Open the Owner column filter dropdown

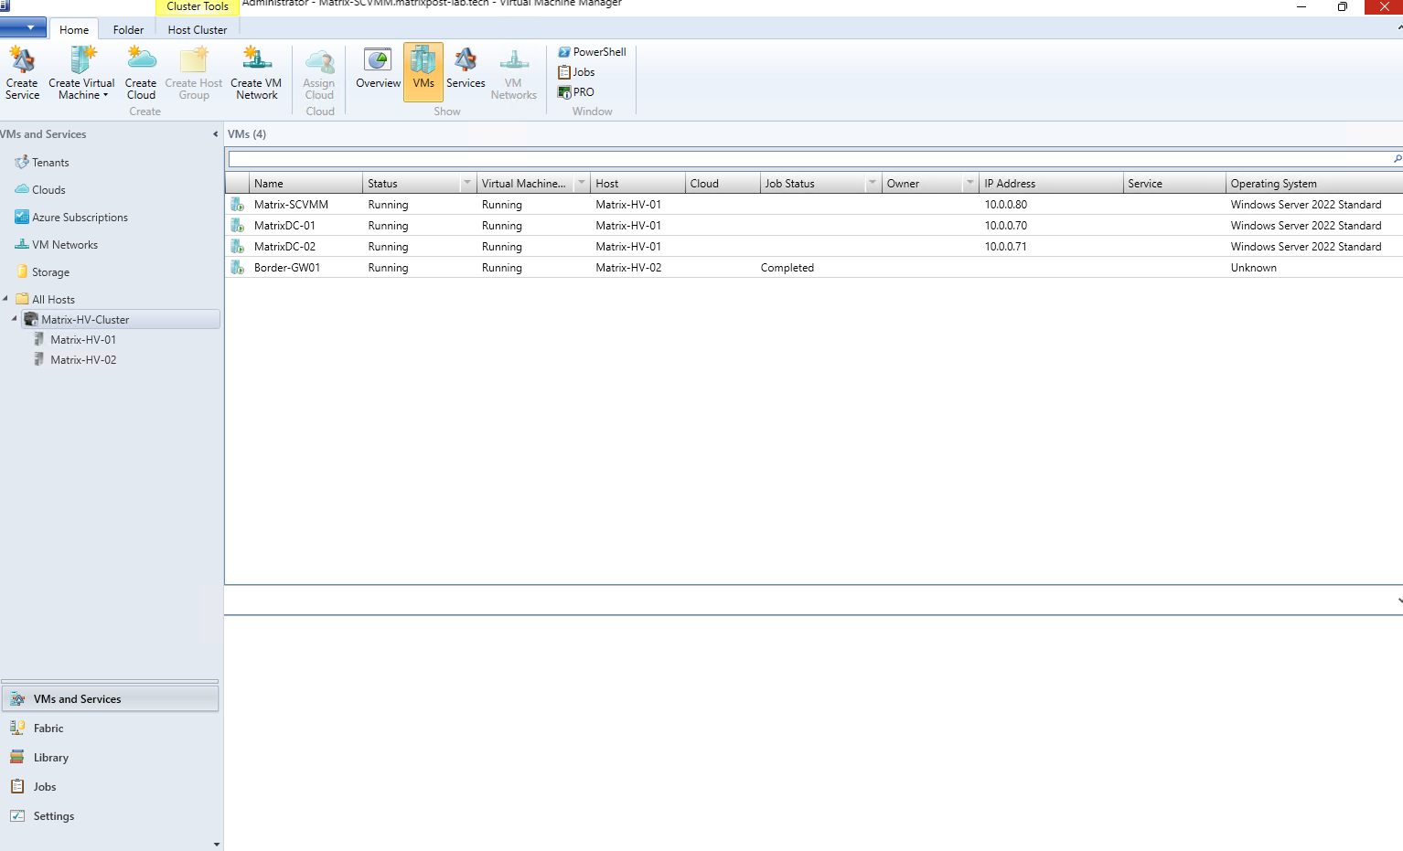click(x=970, y=184)
